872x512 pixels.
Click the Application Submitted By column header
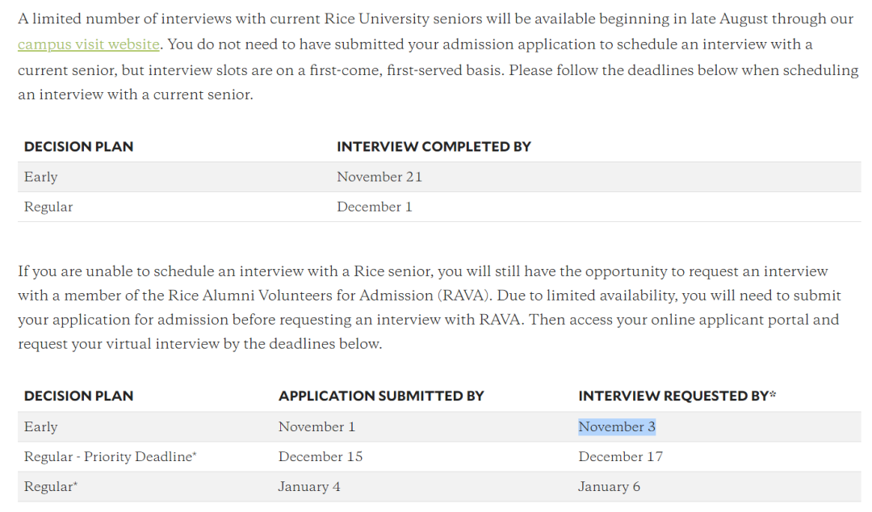click(381, 396)
